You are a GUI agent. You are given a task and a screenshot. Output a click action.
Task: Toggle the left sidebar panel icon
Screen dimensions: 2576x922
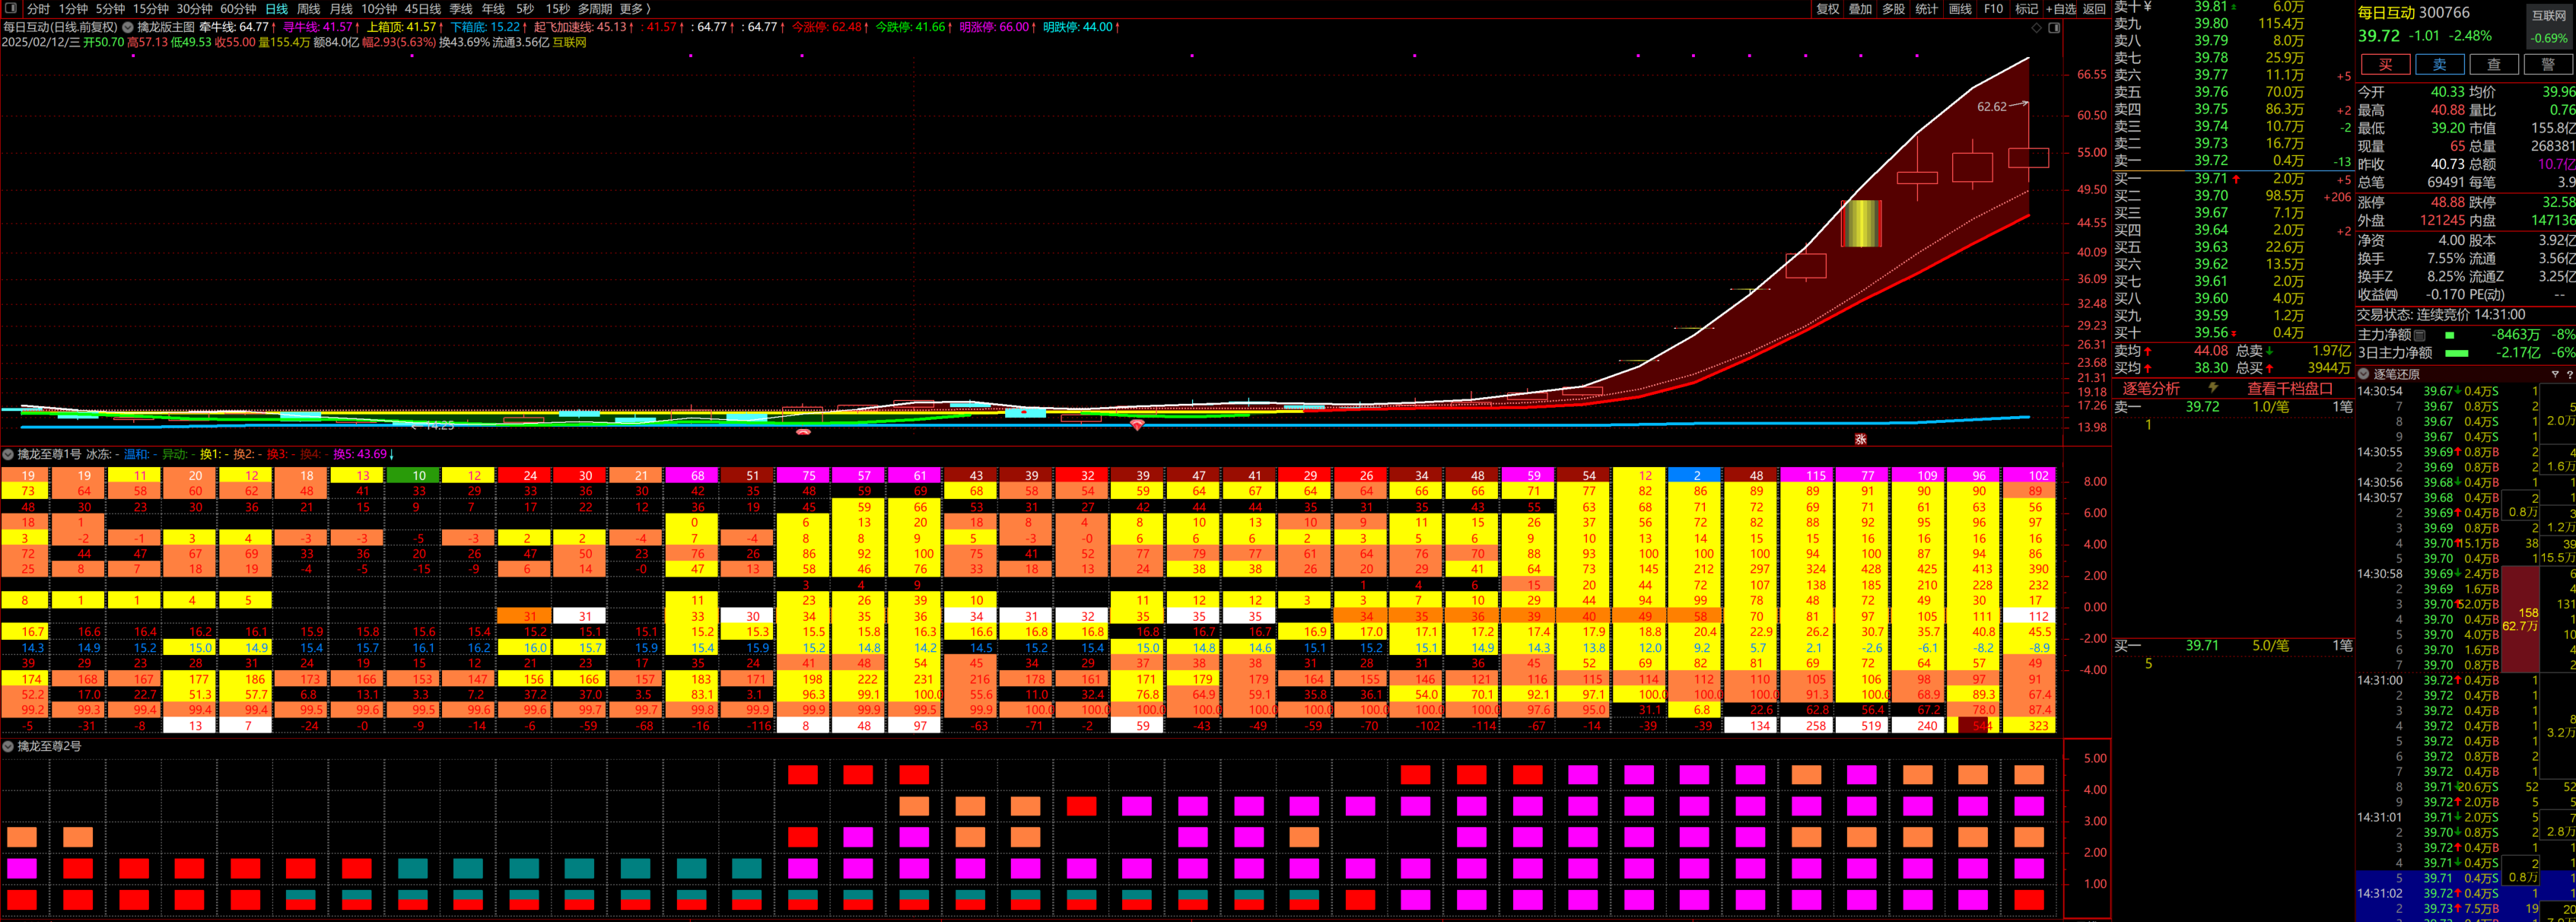(x=10, y=8)
